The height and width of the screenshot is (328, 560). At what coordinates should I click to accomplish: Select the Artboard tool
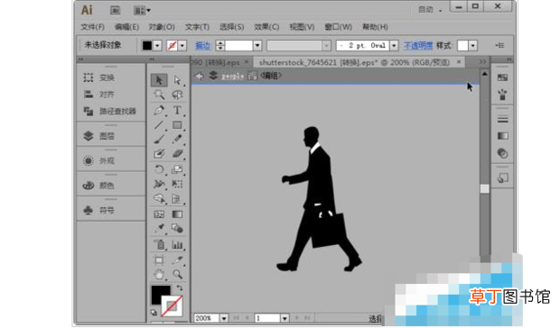[159, 260]
